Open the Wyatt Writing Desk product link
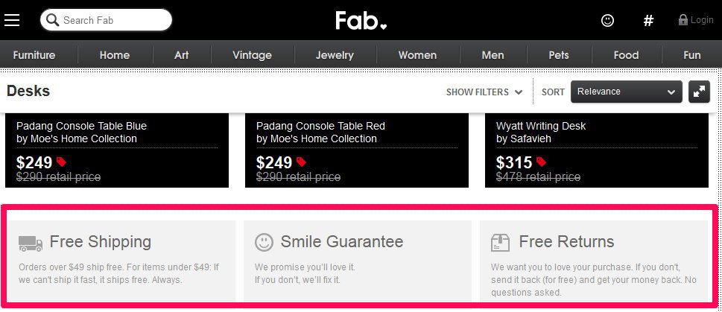The image size is (722, 312). tap(541, 126)
